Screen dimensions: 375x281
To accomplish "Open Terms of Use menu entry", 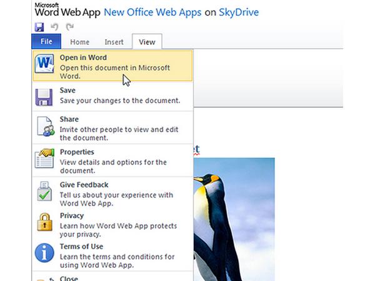I will (112, 255).
